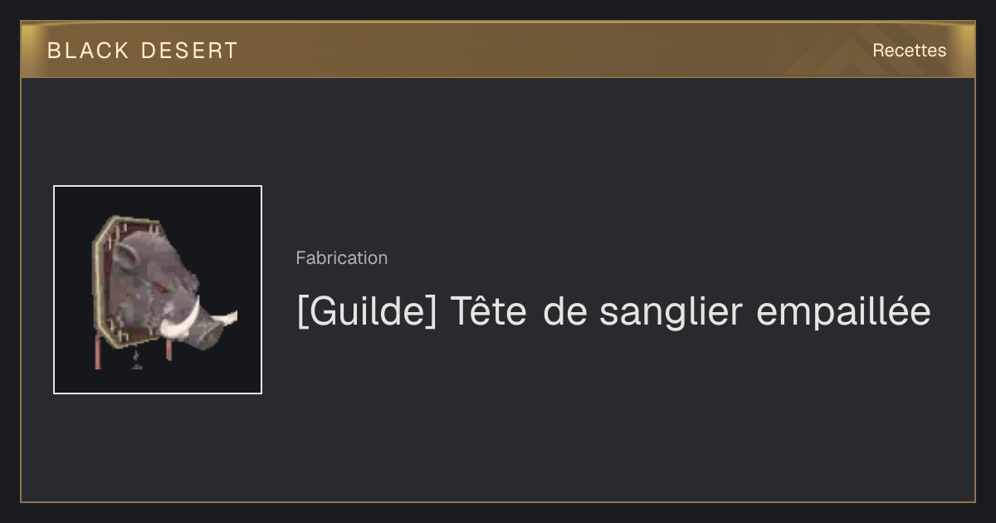The image size is (996, 523).
Task: Select the boar's white tusk in the icon
Action: tap(183, 324)
